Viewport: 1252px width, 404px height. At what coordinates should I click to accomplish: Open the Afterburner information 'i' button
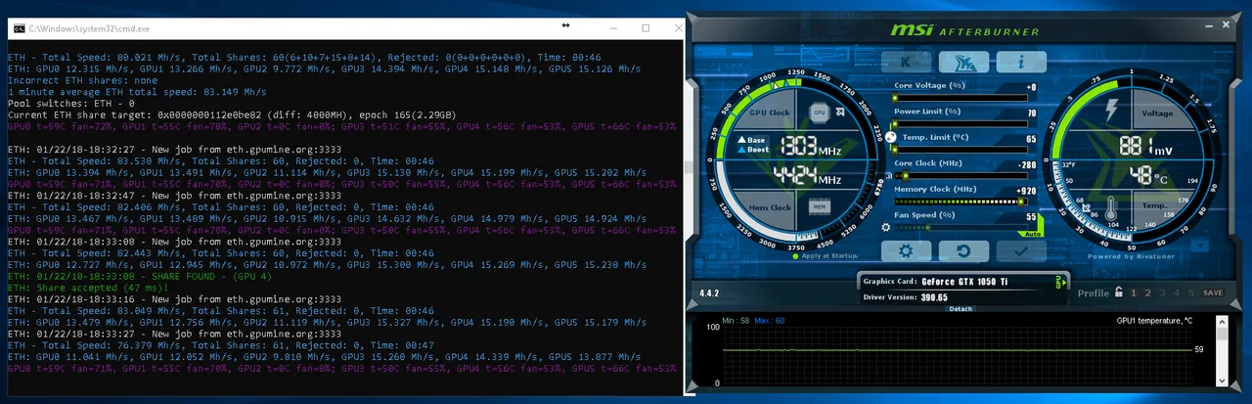coord(1019,62)
